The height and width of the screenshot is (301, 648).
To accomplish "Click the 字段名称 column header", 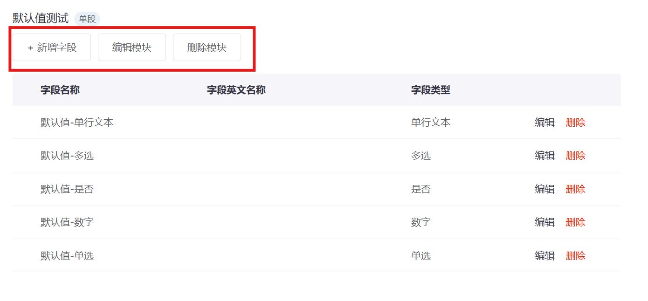I will point(60,90).
